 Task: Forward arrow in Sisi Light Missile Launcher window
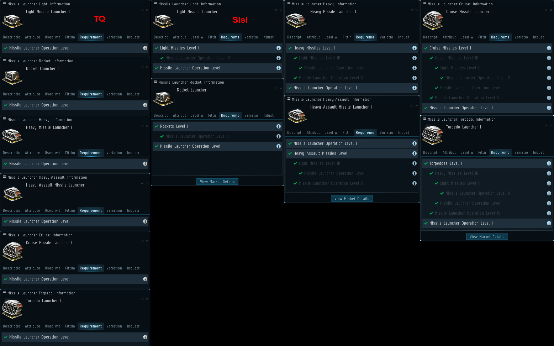[x=280, y=10]
